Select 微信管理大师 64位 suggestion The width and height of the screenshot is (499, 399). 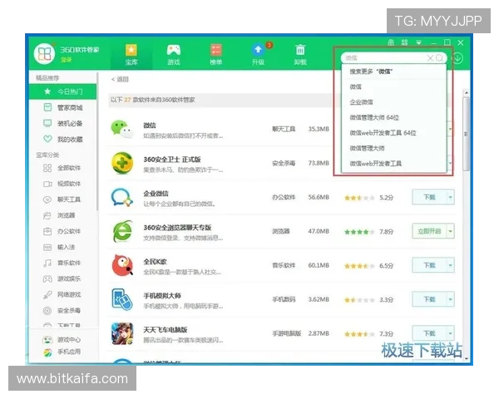[x=393, y=117]
